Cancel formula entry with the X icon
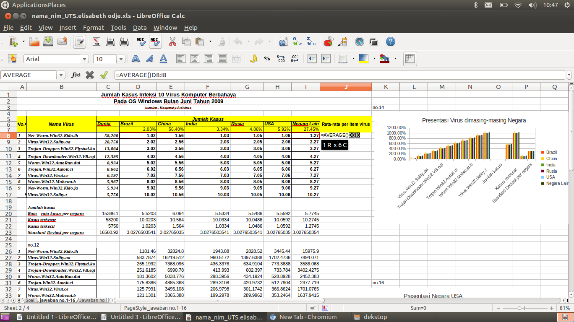Viewport: 574px width, 322px height. (x=89, y=75)
